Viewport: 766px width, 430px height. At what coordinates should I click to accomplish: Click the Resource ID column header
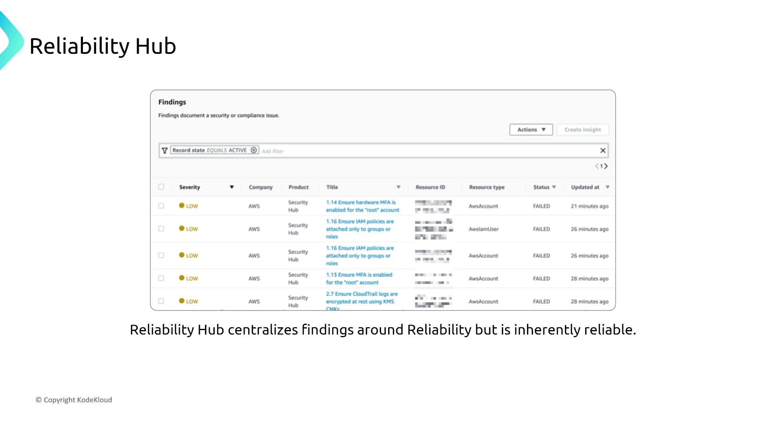[430, 187]
